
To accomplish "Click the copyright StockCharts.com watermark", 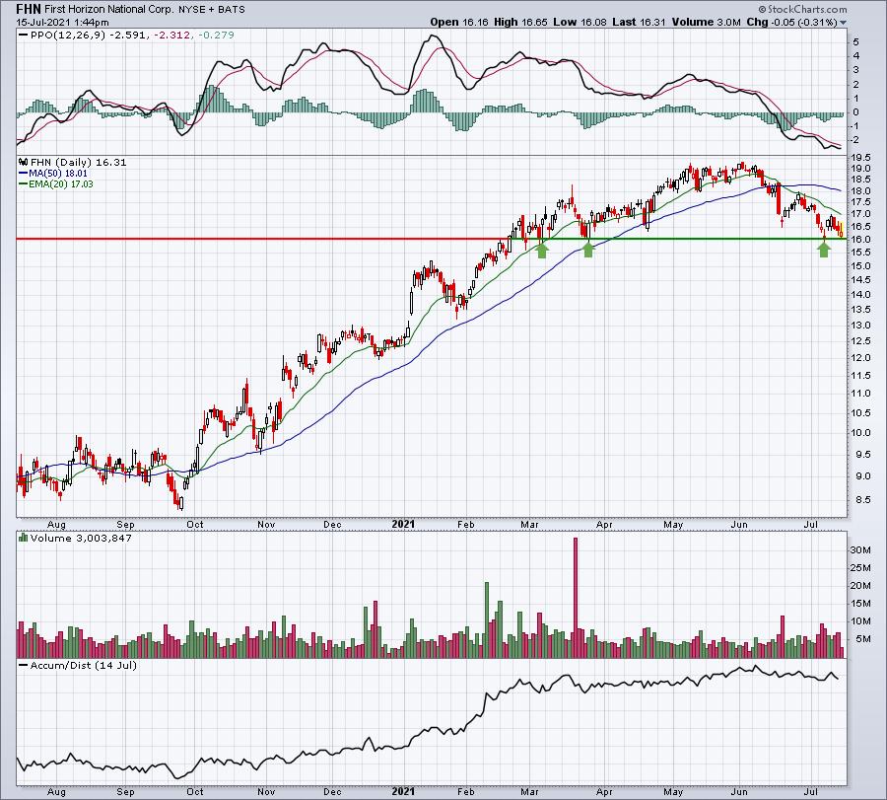I will pos(802,9).
